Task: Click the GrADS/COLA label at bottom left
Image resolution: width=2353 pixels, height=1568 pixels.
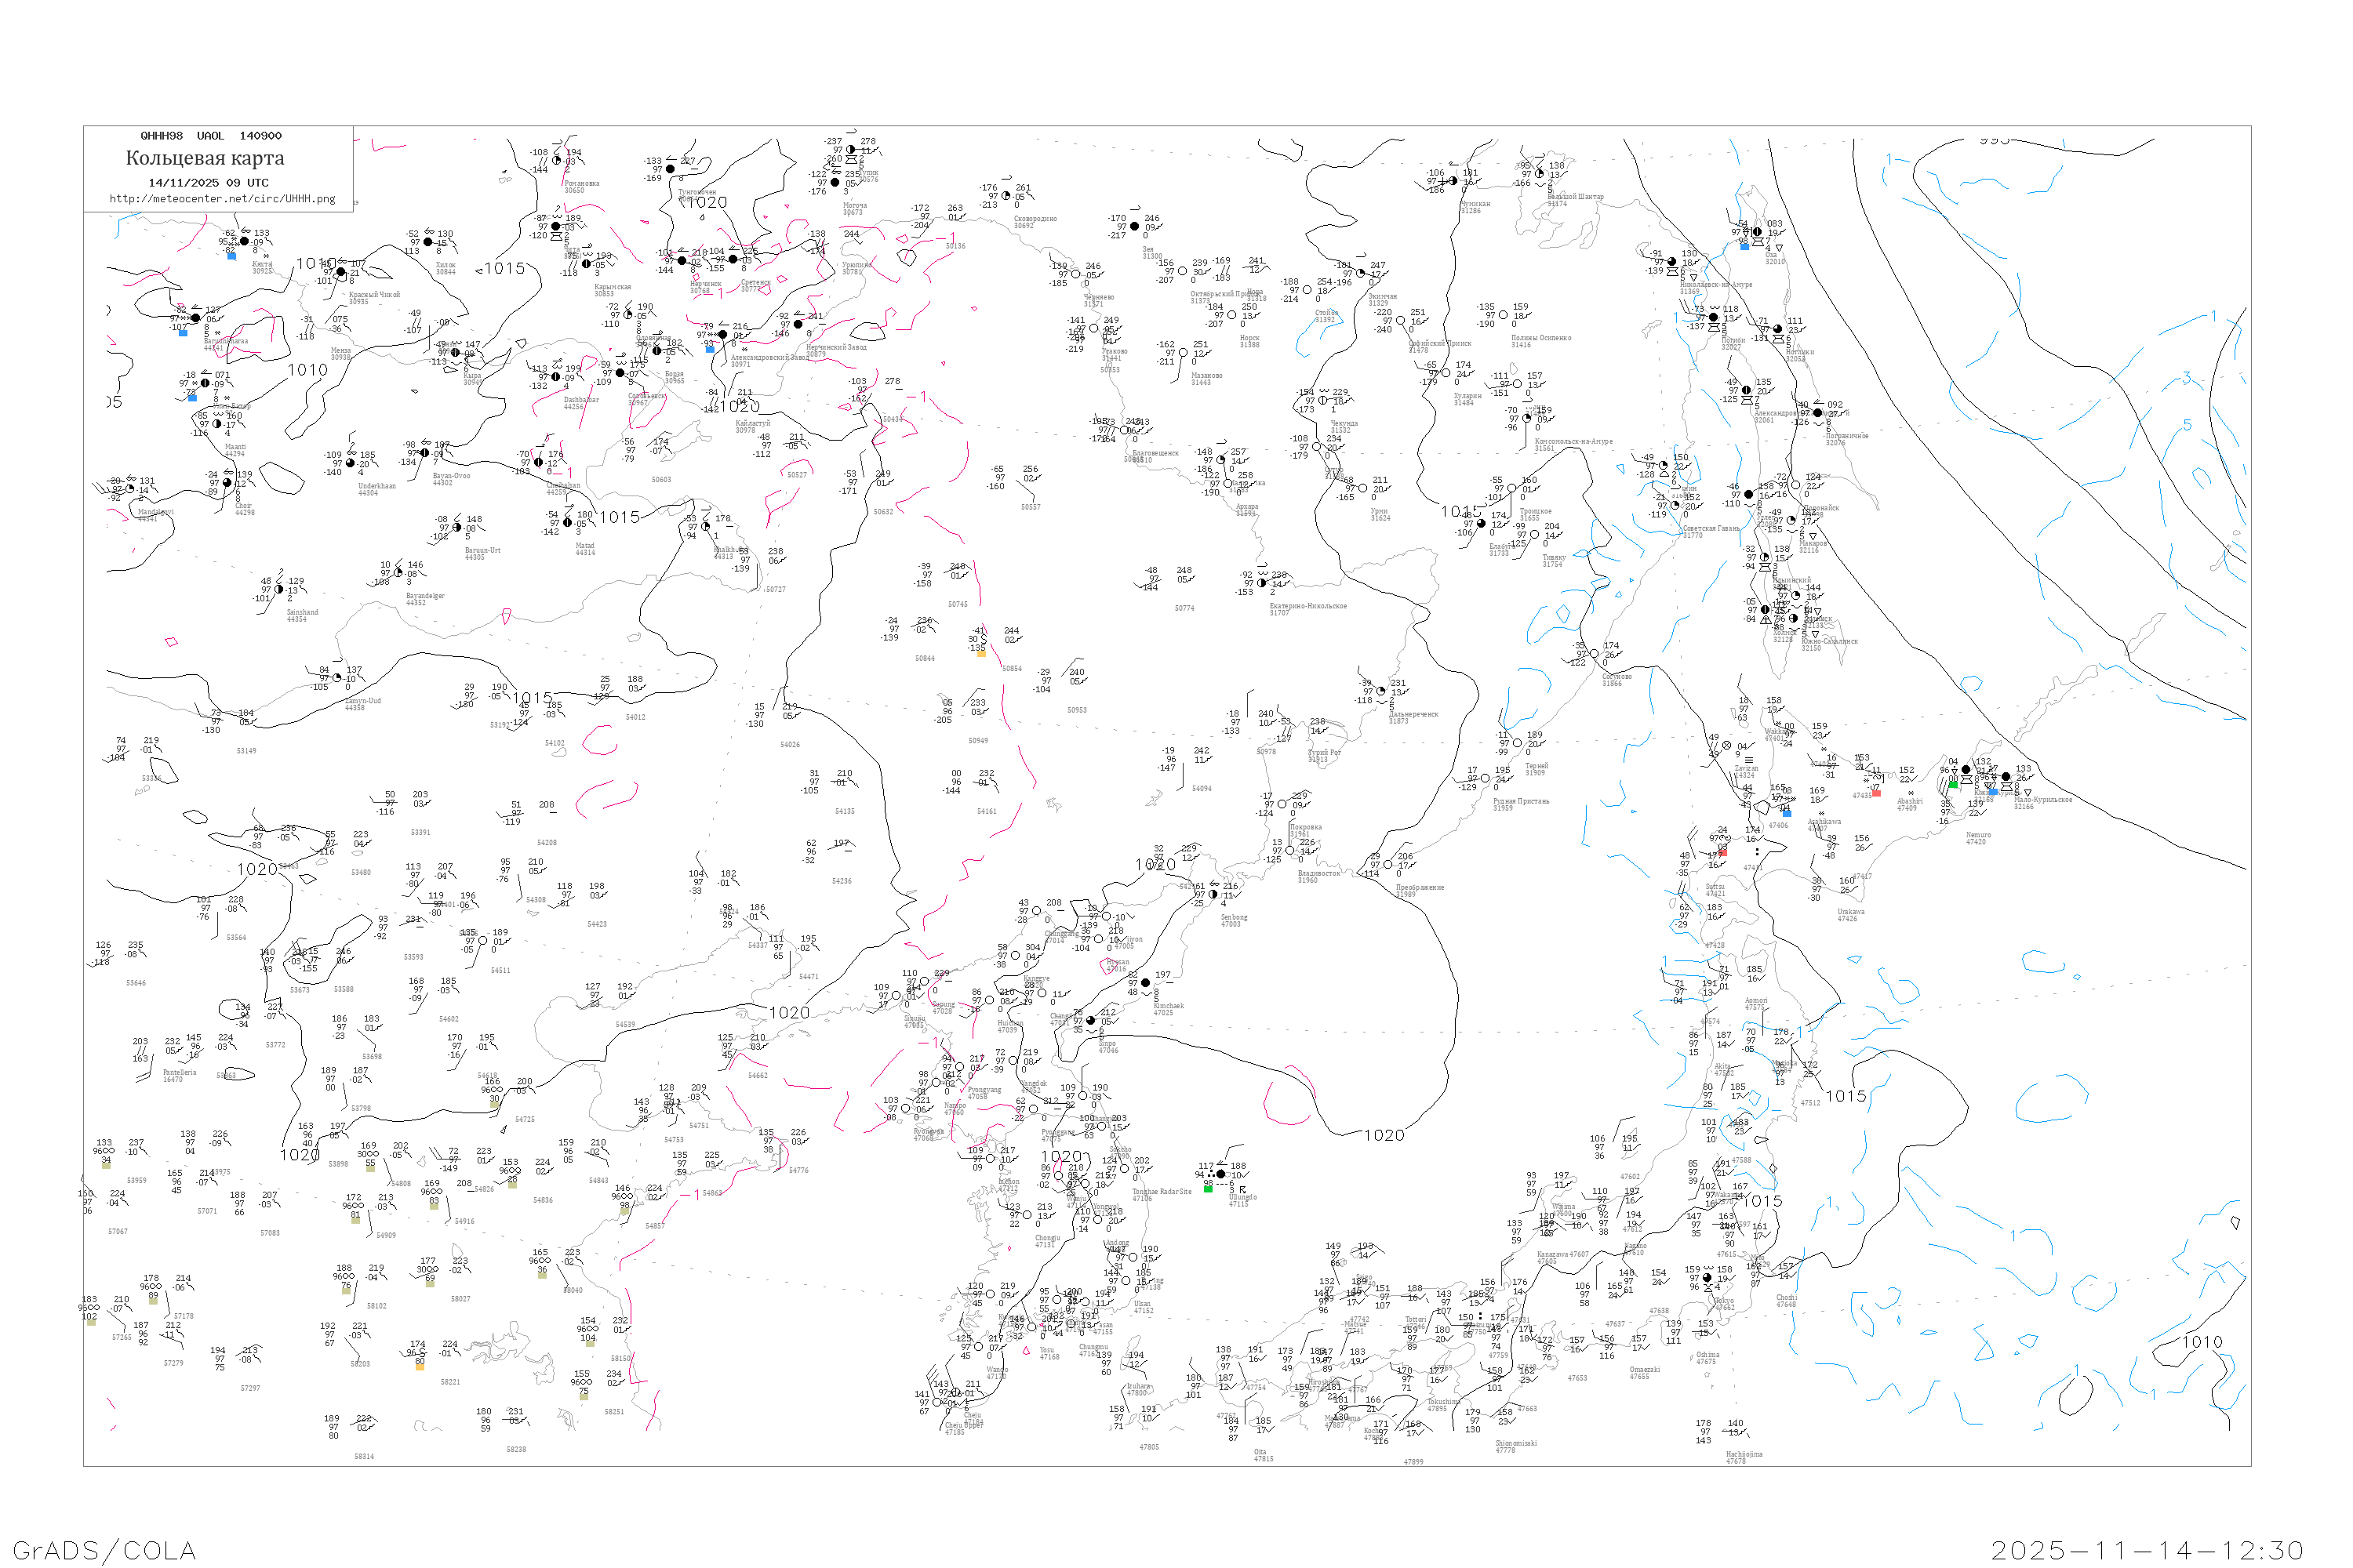Action: click(104, 1550)
